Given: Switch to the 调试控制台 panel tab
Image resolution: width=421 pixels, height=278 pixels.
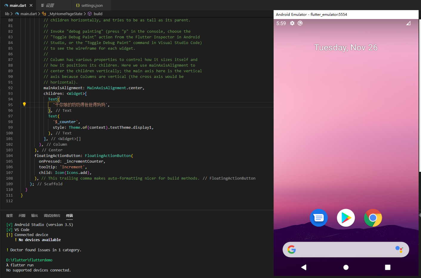Looking at the screenshot, I should [52, 216].
